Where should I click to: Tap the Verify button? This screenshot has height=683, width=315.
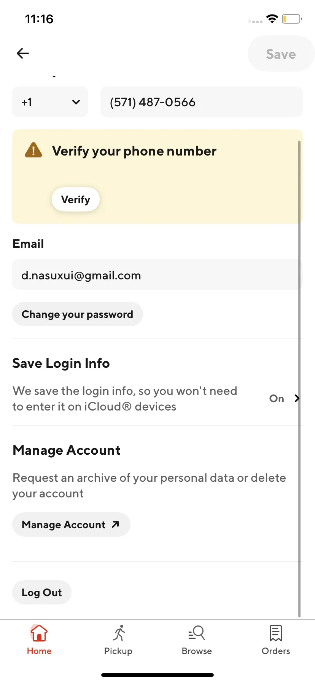pos(76,199)
